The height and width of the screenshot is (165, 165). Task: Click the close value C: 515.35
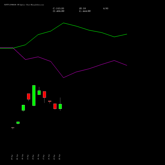[58, 9]
